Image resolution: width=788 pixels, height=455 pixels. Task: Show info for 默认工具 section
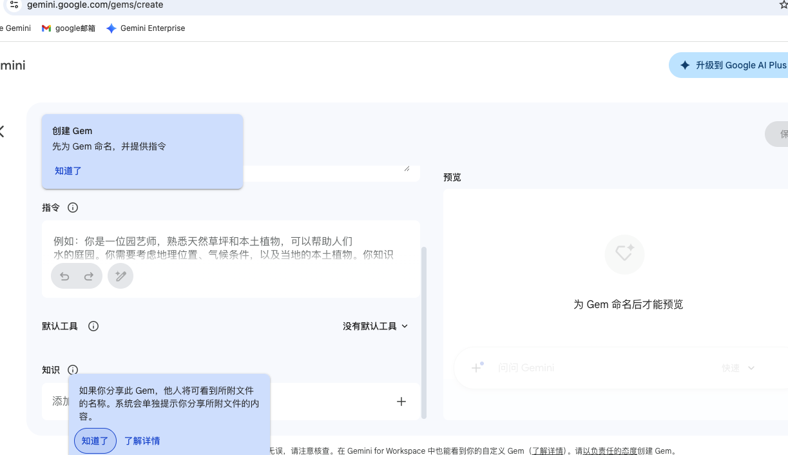(93, 326)
